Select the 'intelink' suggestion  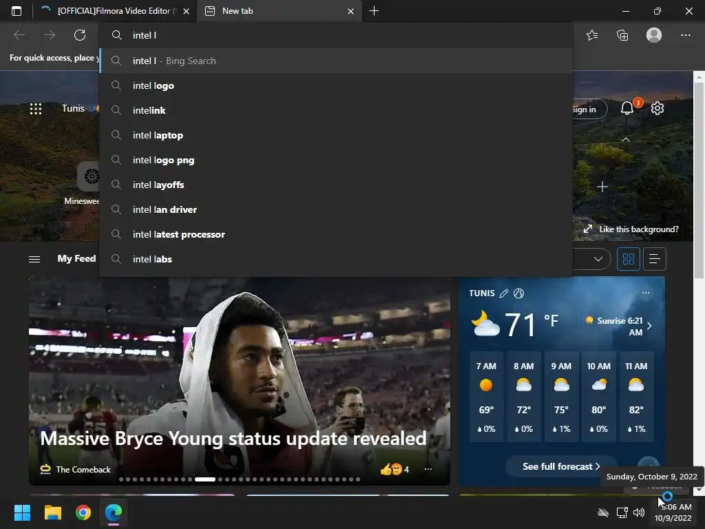click(x=336, y=110)
